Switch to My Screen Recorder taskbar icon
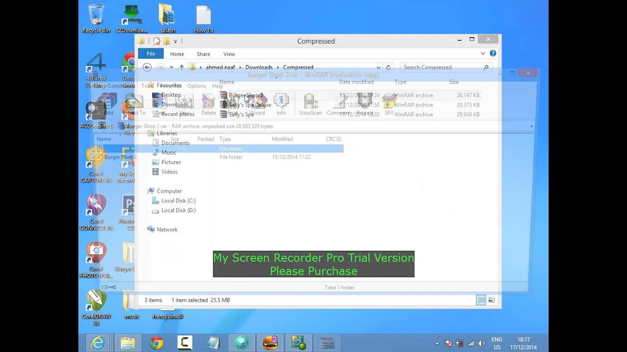The height and width of the screenshot is (352, 627). point(298,343)
